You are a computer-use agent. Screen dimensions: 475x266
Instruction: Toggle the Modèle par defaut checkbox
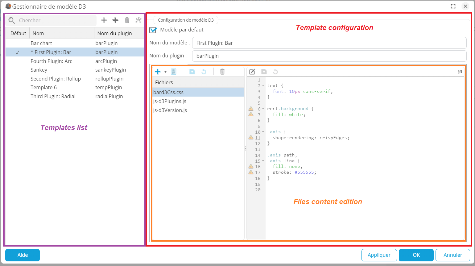pyautogui.click(x=153, y=30)
